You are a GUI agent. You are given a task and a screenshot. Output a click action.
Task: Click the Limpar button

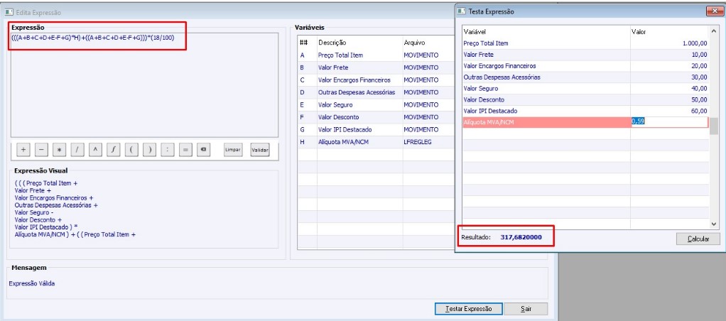pos(233,150)
